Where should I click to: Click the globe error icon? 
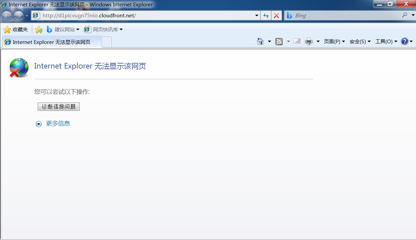click(19, 68)
